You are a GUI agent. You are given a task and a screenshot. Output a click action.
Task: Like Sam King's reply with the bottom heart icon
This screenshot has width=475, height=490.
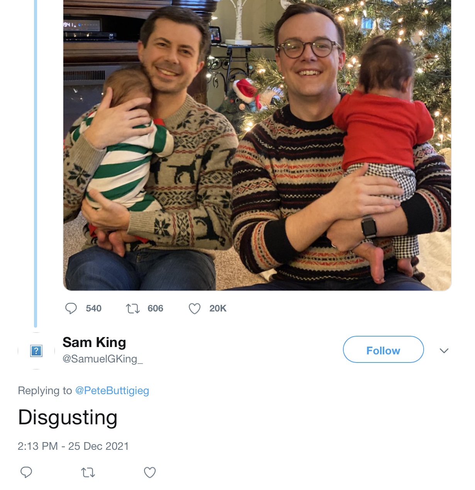[x=150, y=472]
